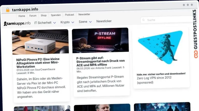This screenshot has height=111, width=199.
Task: Click the orange padlock icon
Action: [x=8, y=10]
